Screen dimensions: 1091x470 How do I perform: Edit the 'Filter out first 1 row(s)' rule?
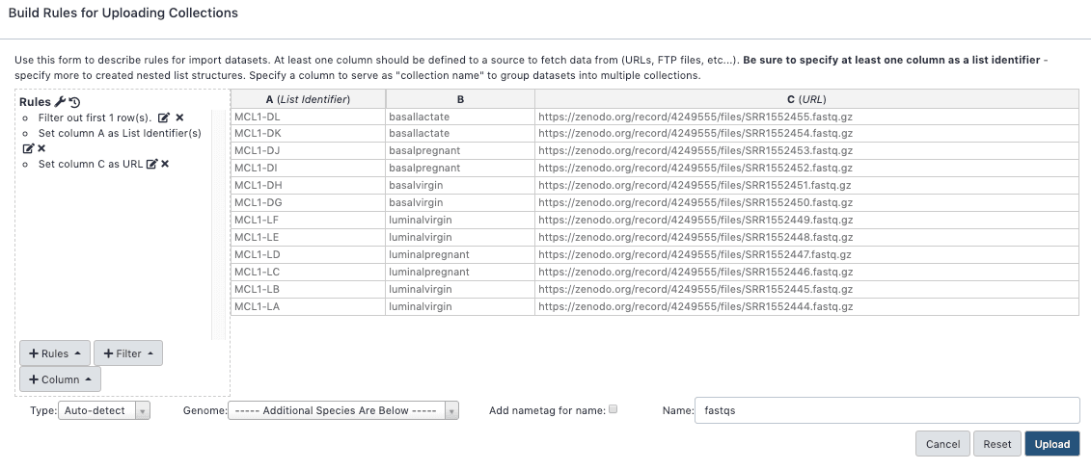(164, 117)
